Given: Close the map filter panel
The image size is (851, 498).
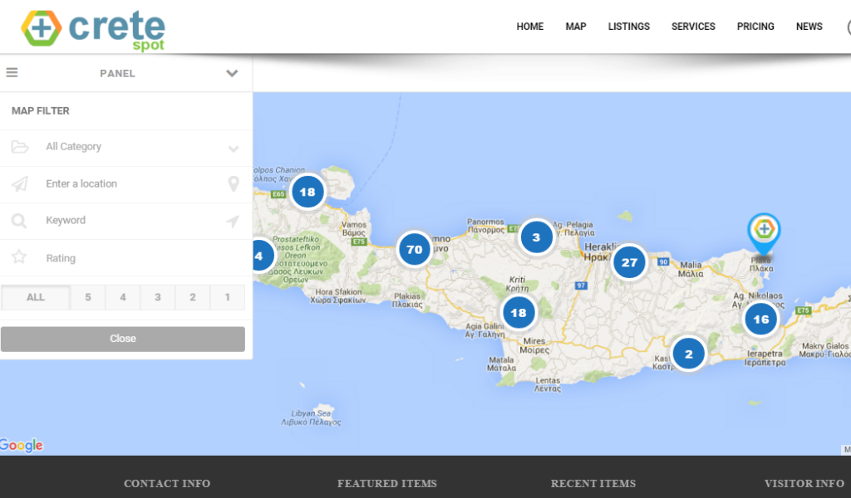Looking at the screenshot, I should click(123, 339).
